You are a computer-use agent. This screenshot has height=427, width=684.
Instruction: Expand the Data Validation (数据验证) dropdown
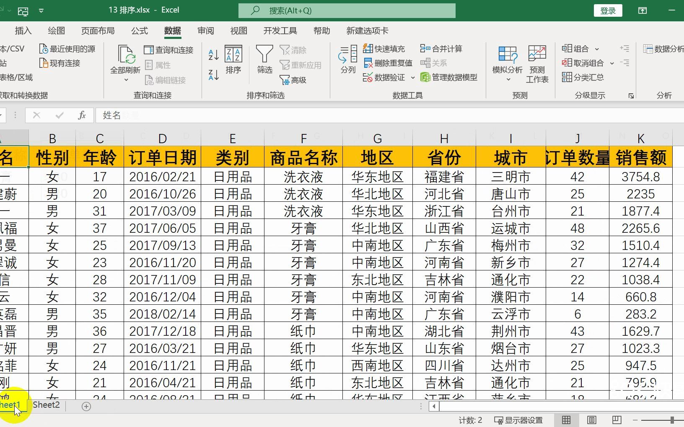(x=413, y=77)
